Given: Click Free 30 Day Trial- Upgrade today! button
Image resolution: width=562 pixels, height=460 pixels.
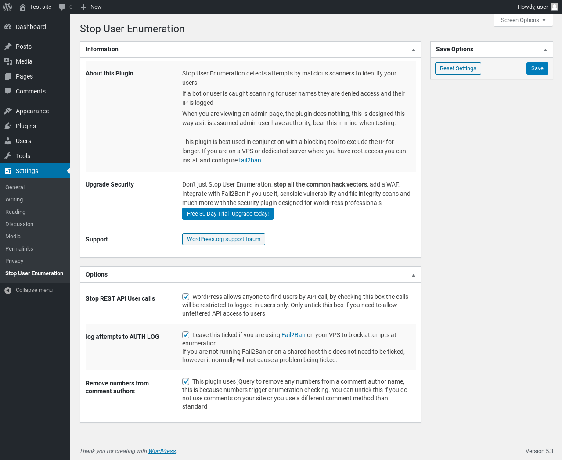Looking at the screenshot, I should coord(228,214).
